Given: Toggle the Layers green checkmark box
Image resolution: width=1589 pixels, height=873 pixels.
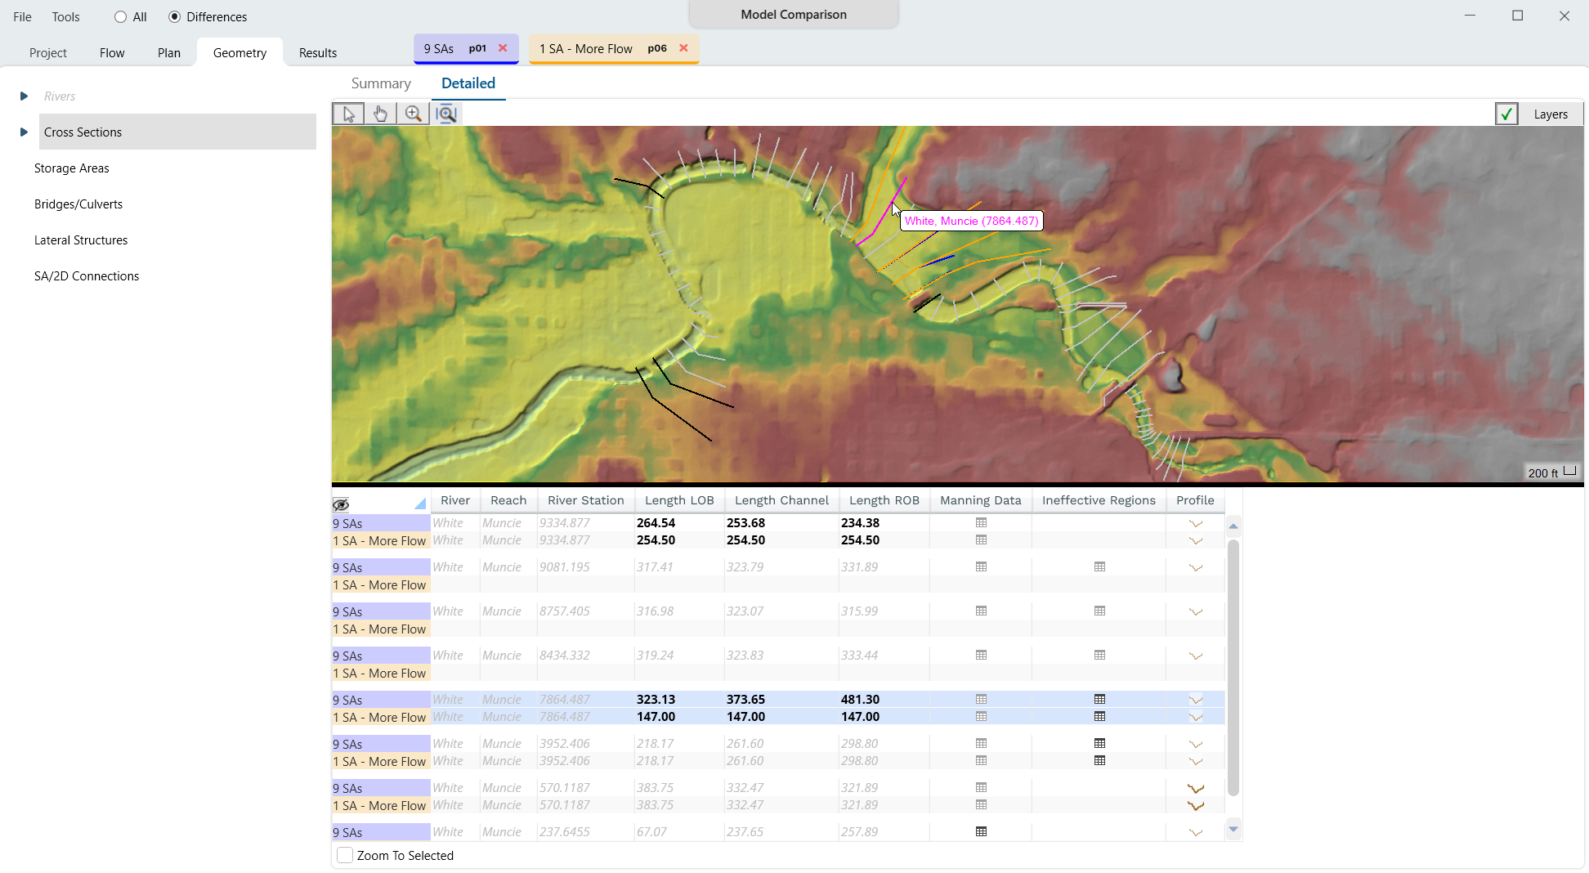Looking at the screenshot, I should point(1506,114).
